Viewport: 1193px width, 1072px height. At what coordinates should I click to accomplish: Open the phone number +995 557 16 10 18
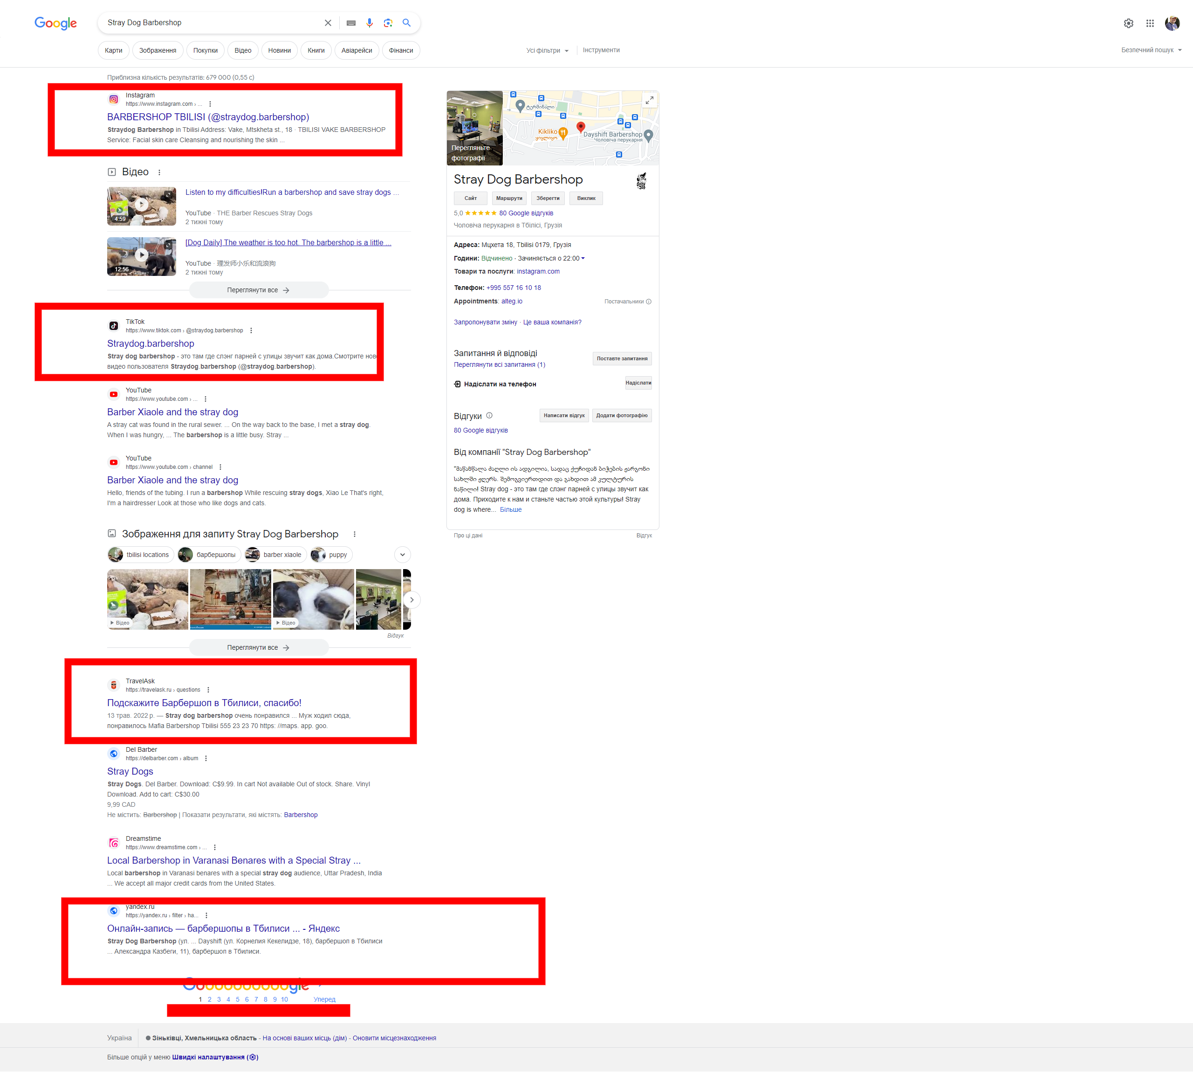click(514, 288)
